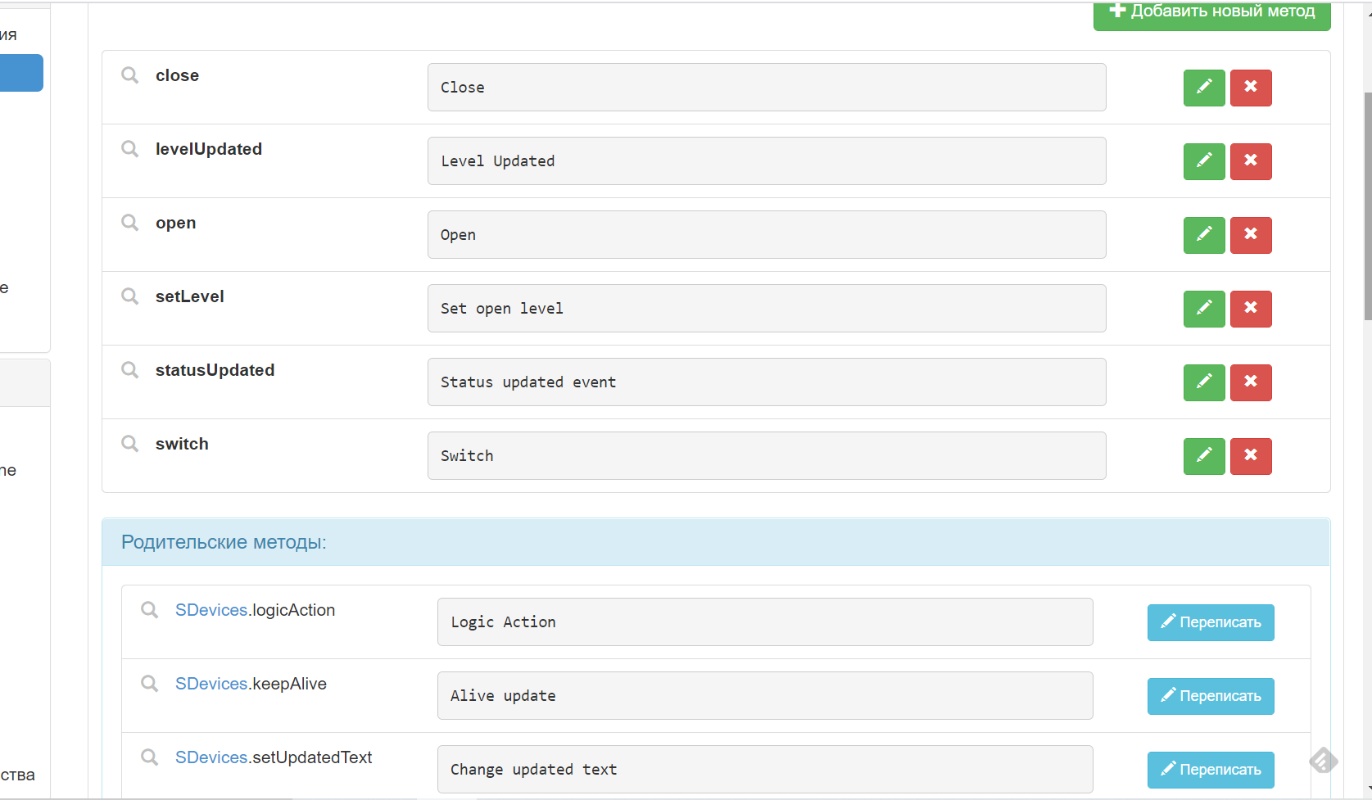The width and height of the screenshot is (1372, 800).
Task: Delete the switch method with red X
Action: pyautogui.click(x=1250, y=456)
